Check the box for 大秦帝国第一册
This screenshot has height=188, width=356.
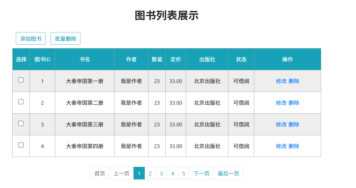pyautogui.click(x=21, y=80)
